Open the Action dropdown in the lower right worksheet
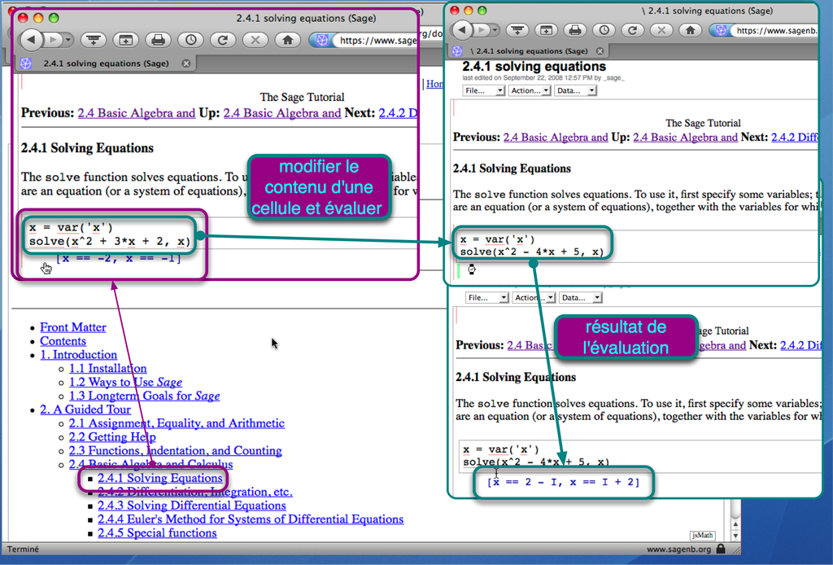The image size is (833, 565). [534, 298]
